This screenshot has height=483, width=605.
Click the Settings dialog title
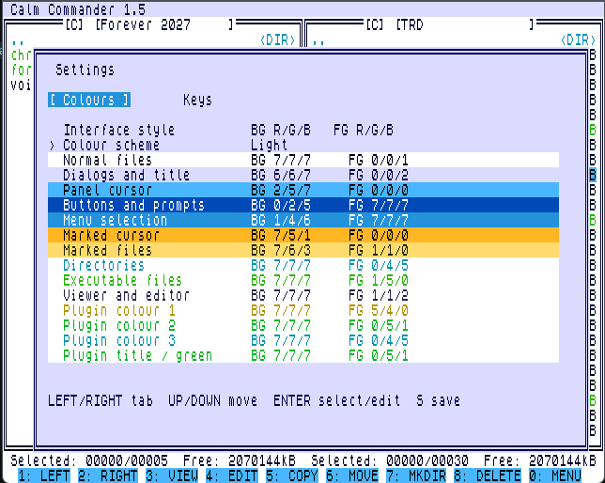tap(85, 70)
